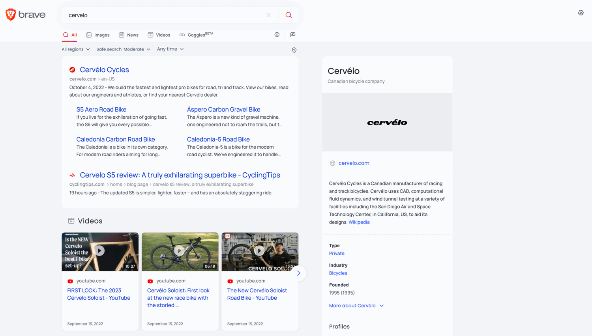Click the cyclingtips.com breadcrumb path
The height and width of the screenshot is (336, 592).
[x=161, y=185]
